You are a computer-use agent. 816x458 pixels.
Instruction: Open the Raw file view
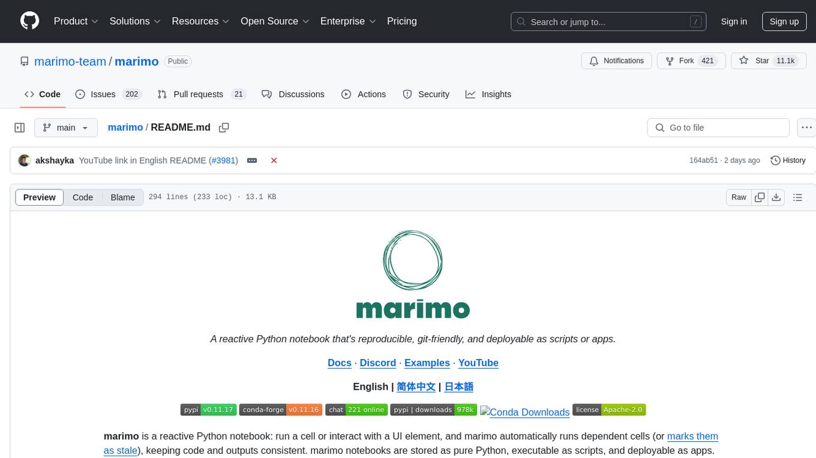[739, 197]
